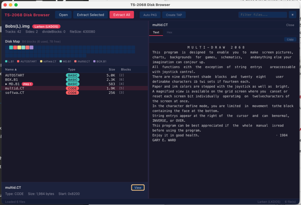
Task: Open a disk image with Open button
Action: (x=63, y=15)
